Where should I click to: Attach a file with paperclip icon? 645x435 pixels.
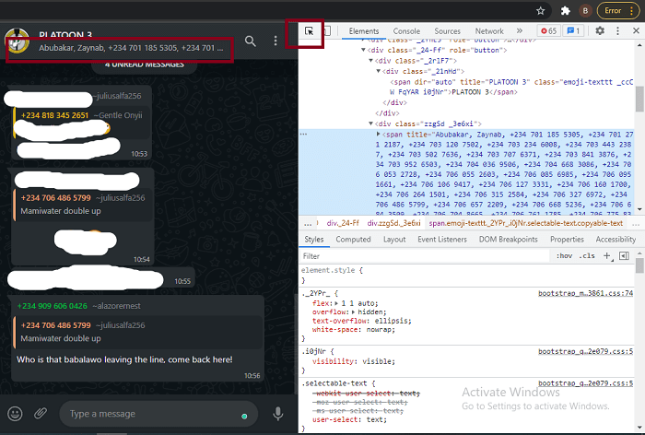click(41, 413)
